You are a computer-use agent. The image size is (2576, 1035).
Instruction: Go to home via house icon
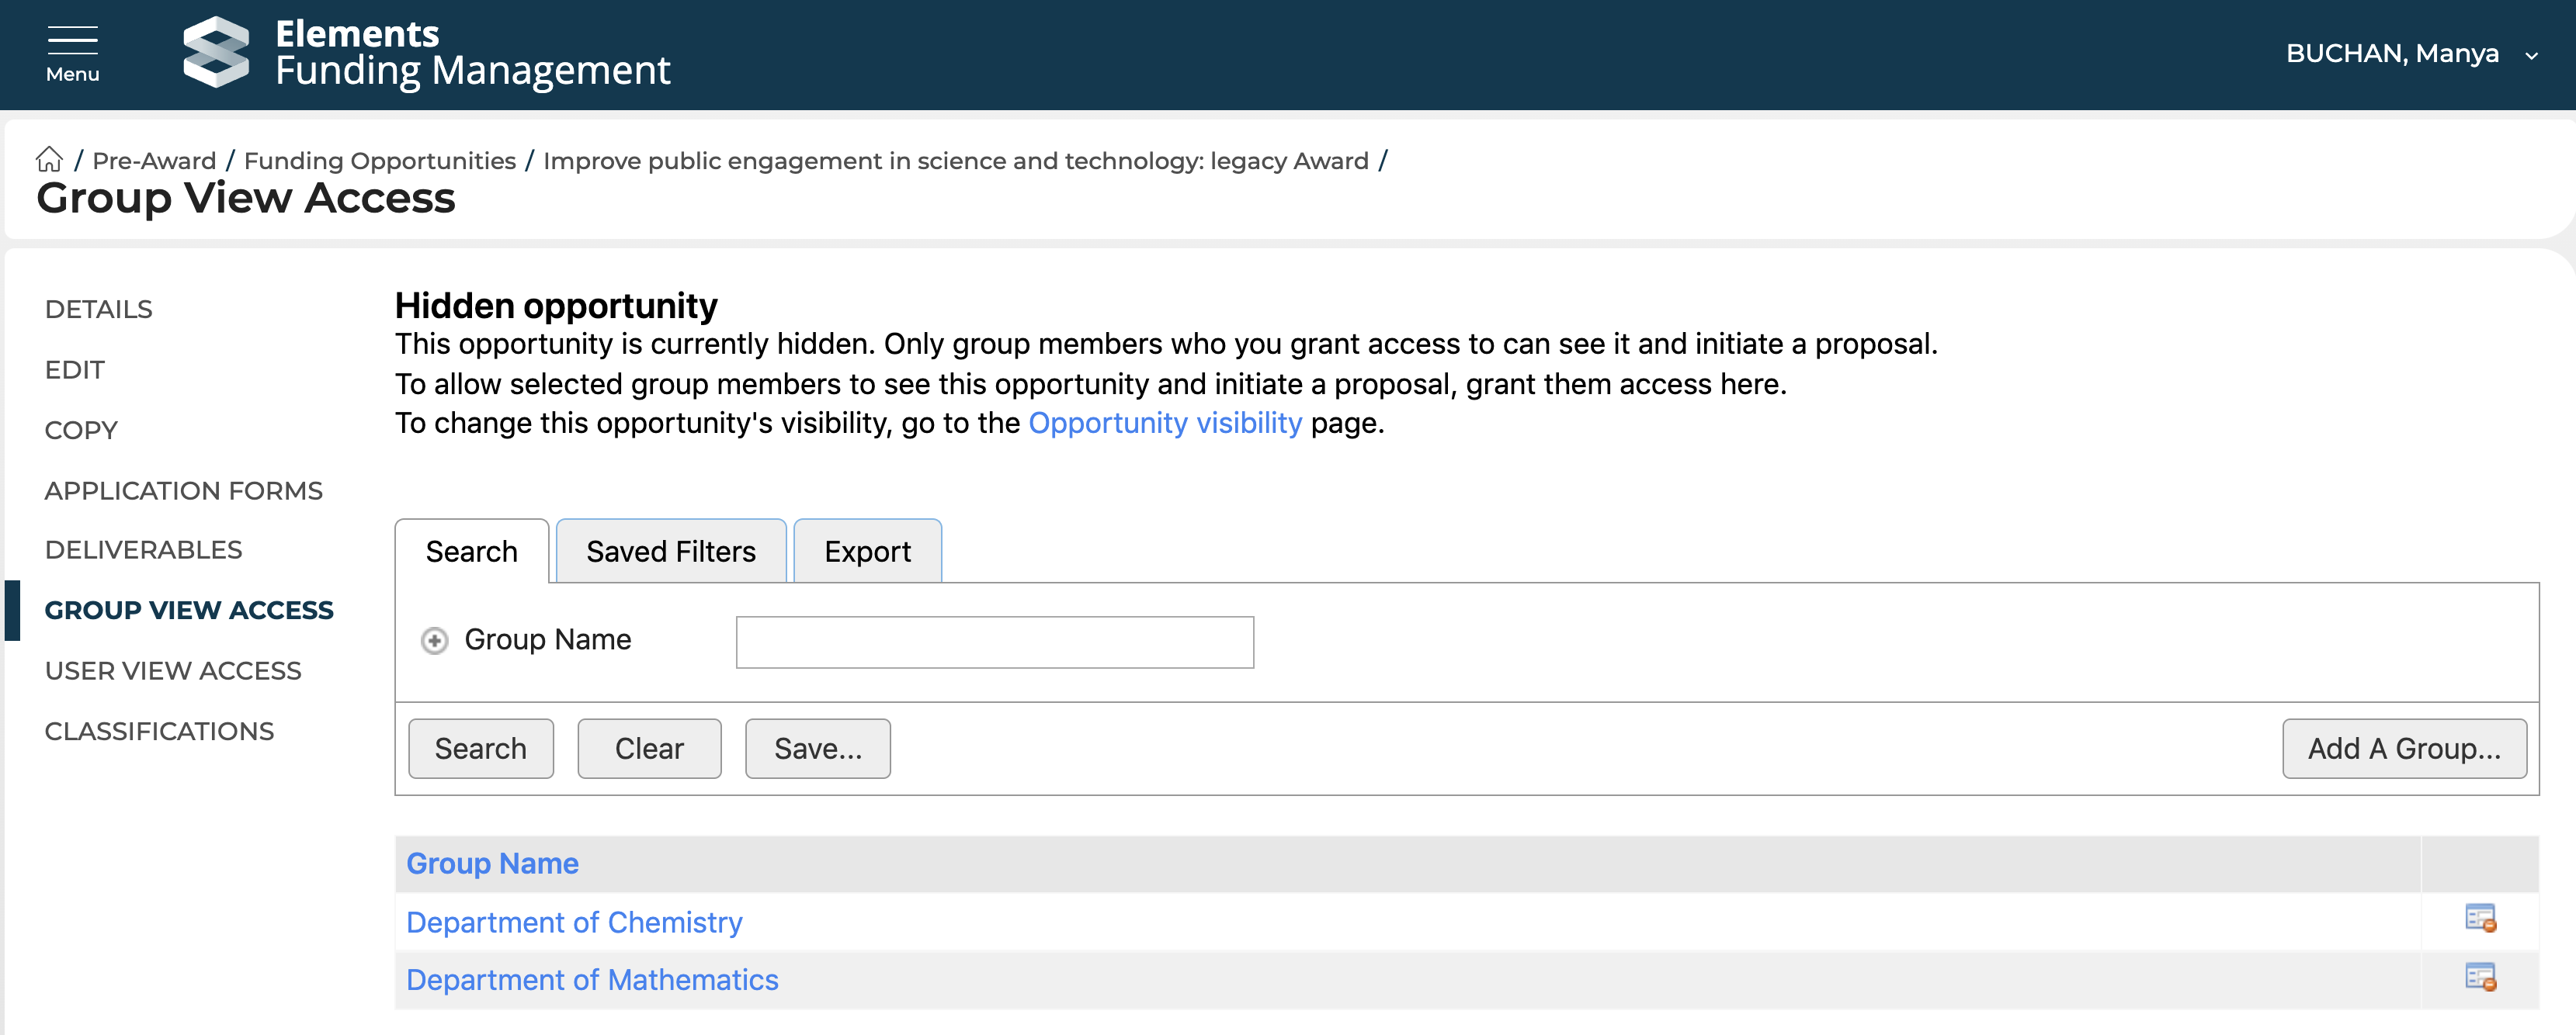pyautogui.click(x=49, y=160)
